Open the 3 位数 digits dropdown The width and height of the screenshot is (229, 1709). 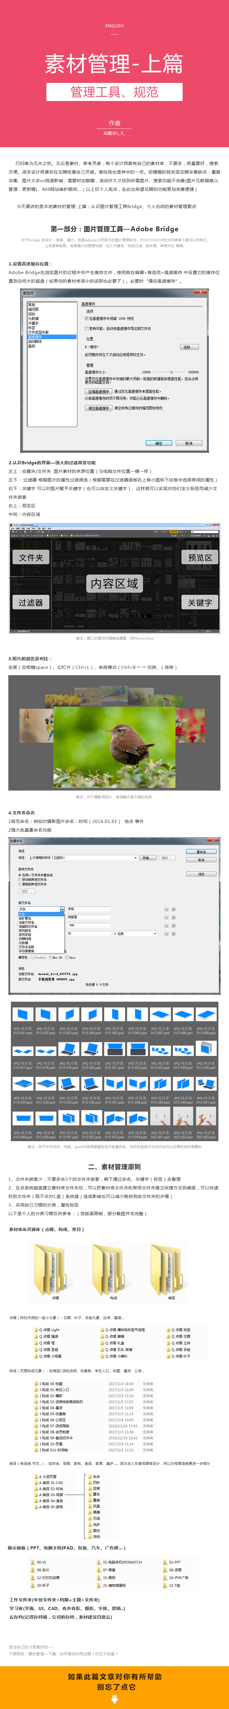(135, 933)
